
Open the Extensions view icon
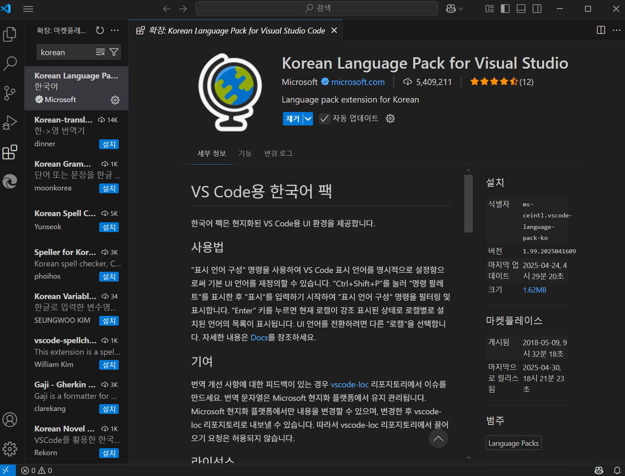point(10,152)
